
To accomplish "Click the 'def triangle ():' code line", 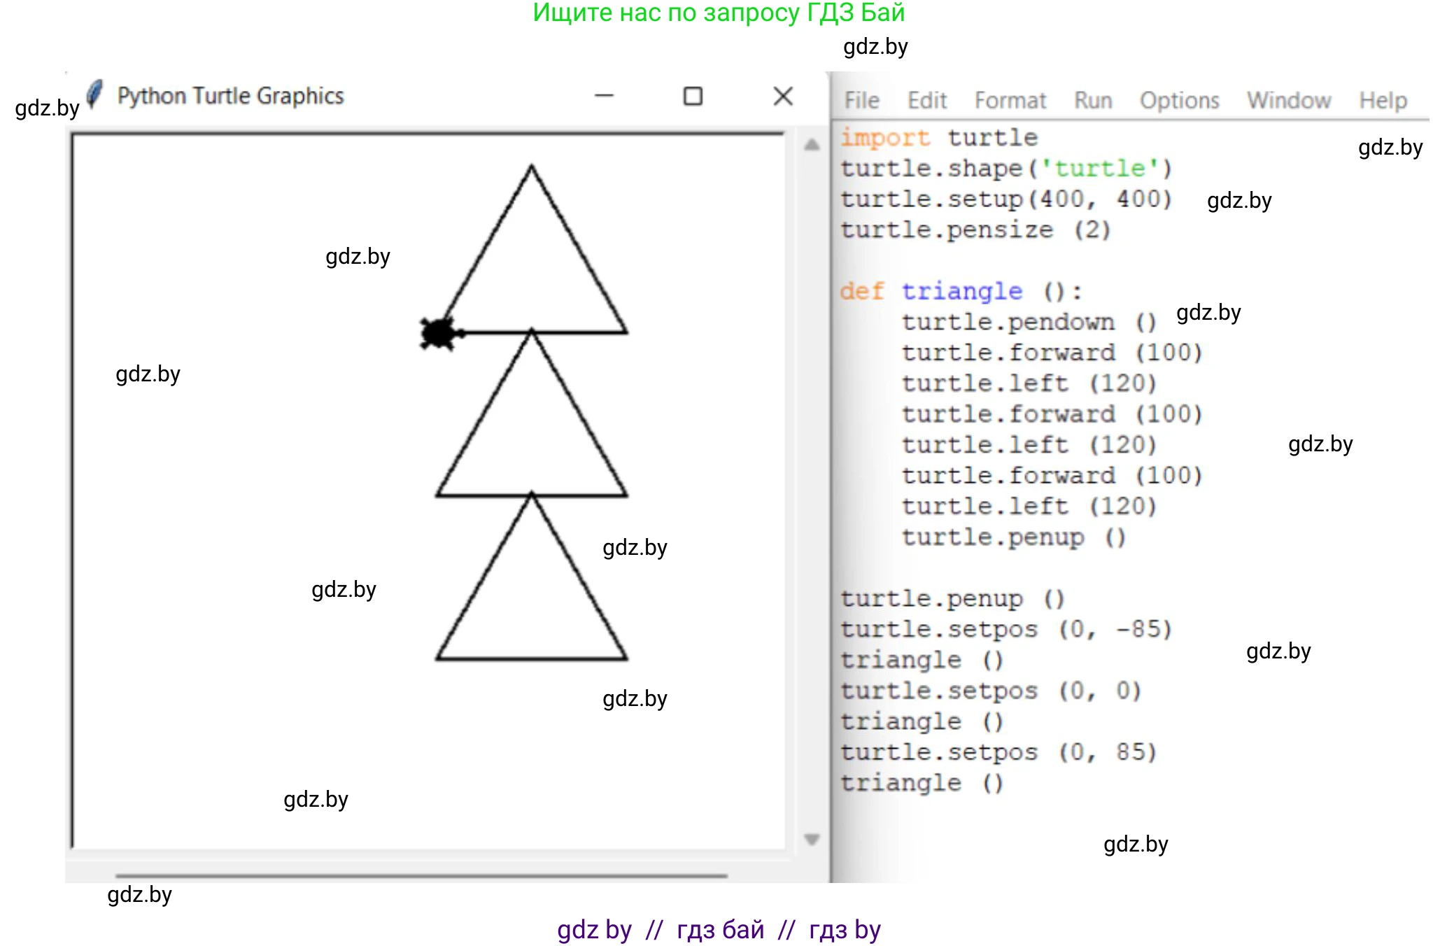I will point(961,291).
